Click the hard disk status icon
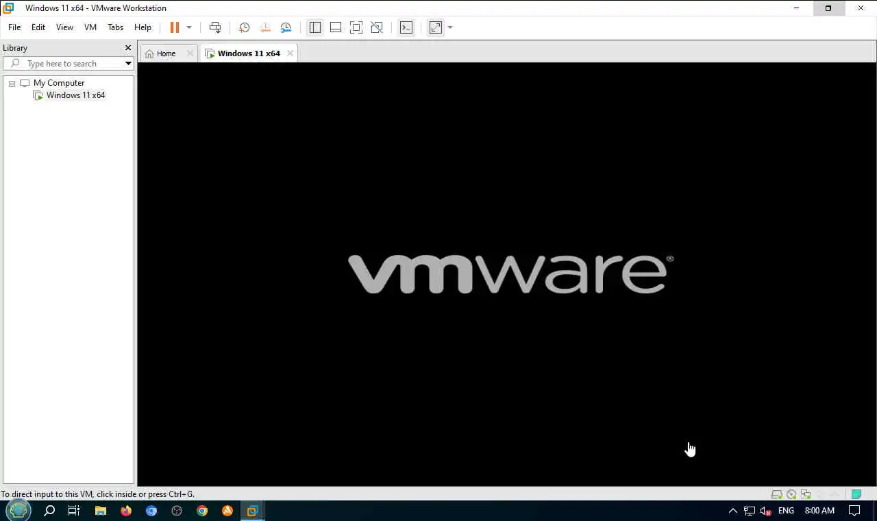 [x=777, y=494]
